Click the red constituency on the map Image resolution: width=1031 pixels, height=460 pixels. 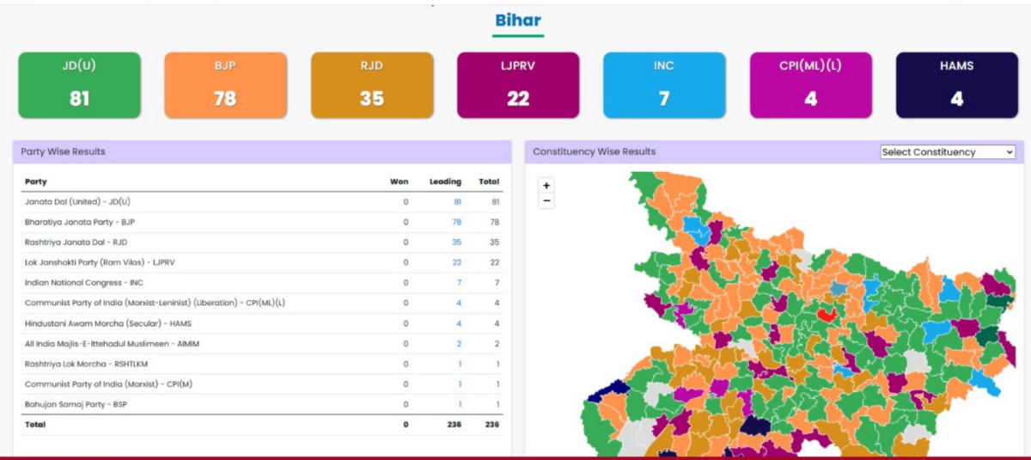click(827, 316)
